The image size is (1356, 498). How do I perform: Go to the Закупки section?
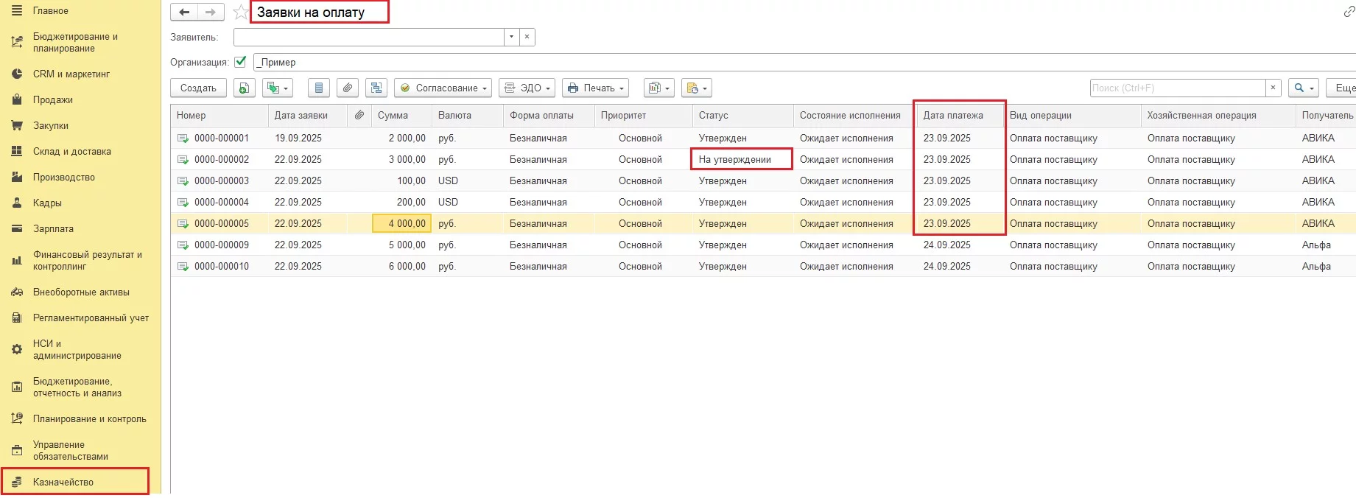tap(51, 125)
